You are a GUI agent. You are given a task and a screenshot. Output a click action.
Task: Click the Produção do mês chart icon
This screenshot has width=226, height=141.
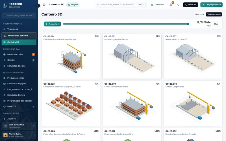[5, 78]
